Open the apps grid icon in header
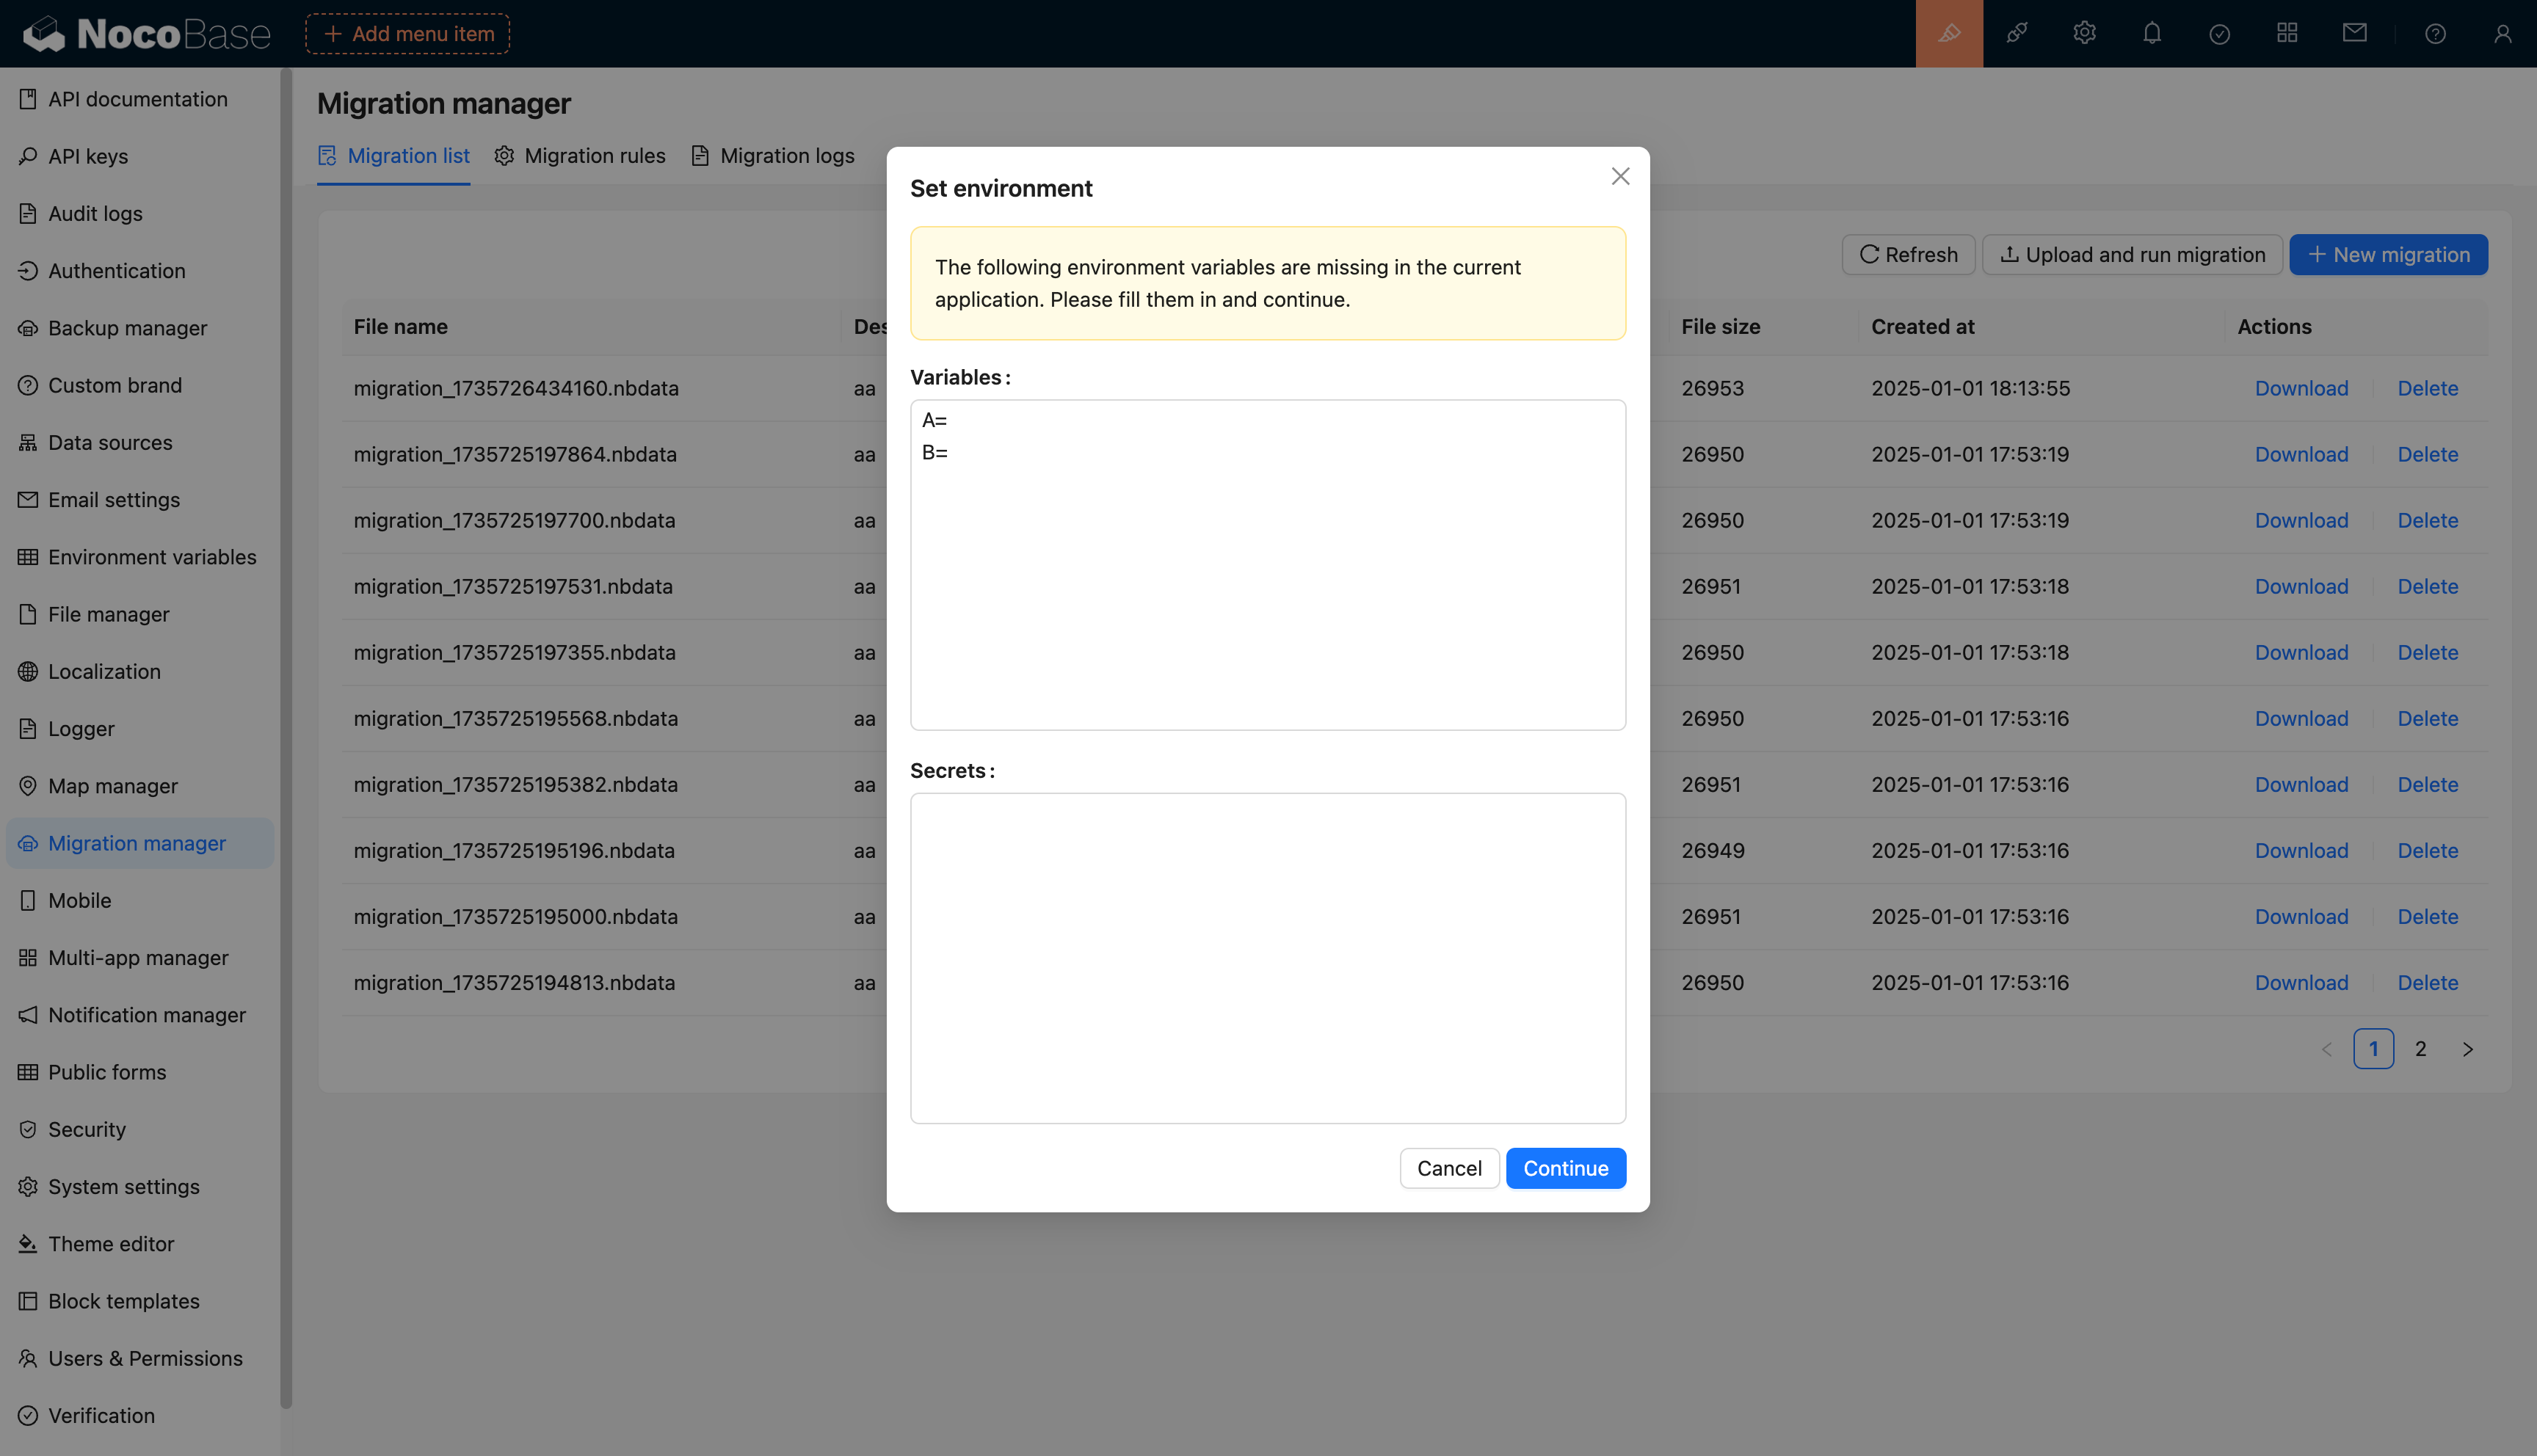 point(2287,34)
